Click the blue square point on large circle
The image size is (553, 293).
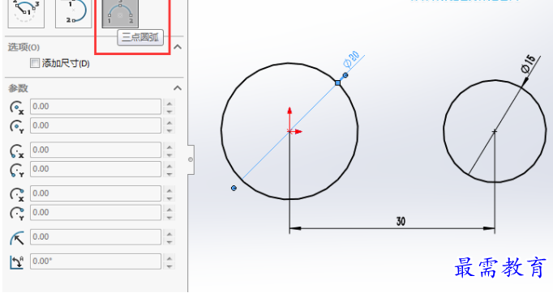(338, 83)
